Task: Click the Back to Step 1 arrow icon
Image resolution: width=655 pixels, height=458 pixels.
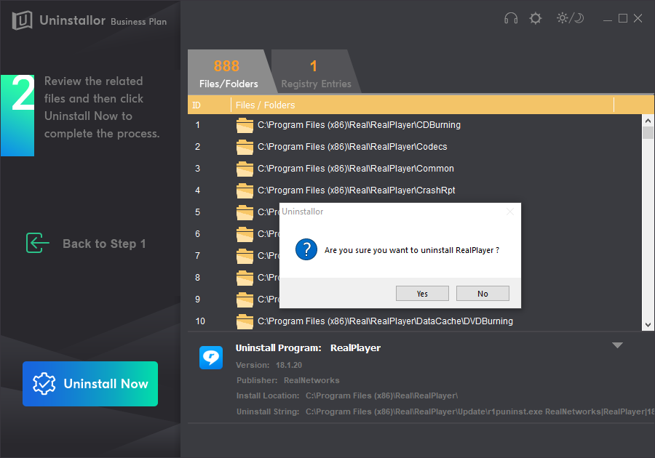Action: pos(38,243)
